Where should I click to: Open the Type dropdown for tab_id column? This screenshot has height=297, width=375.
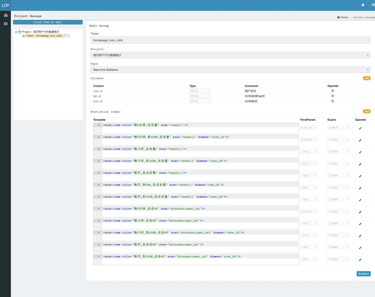click(x=200, y=96)
